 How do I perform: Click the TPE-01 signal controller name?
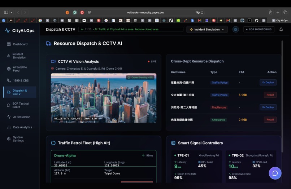coord(183,155)
